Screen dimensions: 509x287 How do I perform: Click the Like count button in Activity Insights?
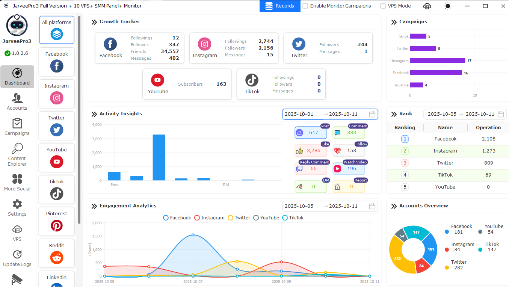[311, 151]
